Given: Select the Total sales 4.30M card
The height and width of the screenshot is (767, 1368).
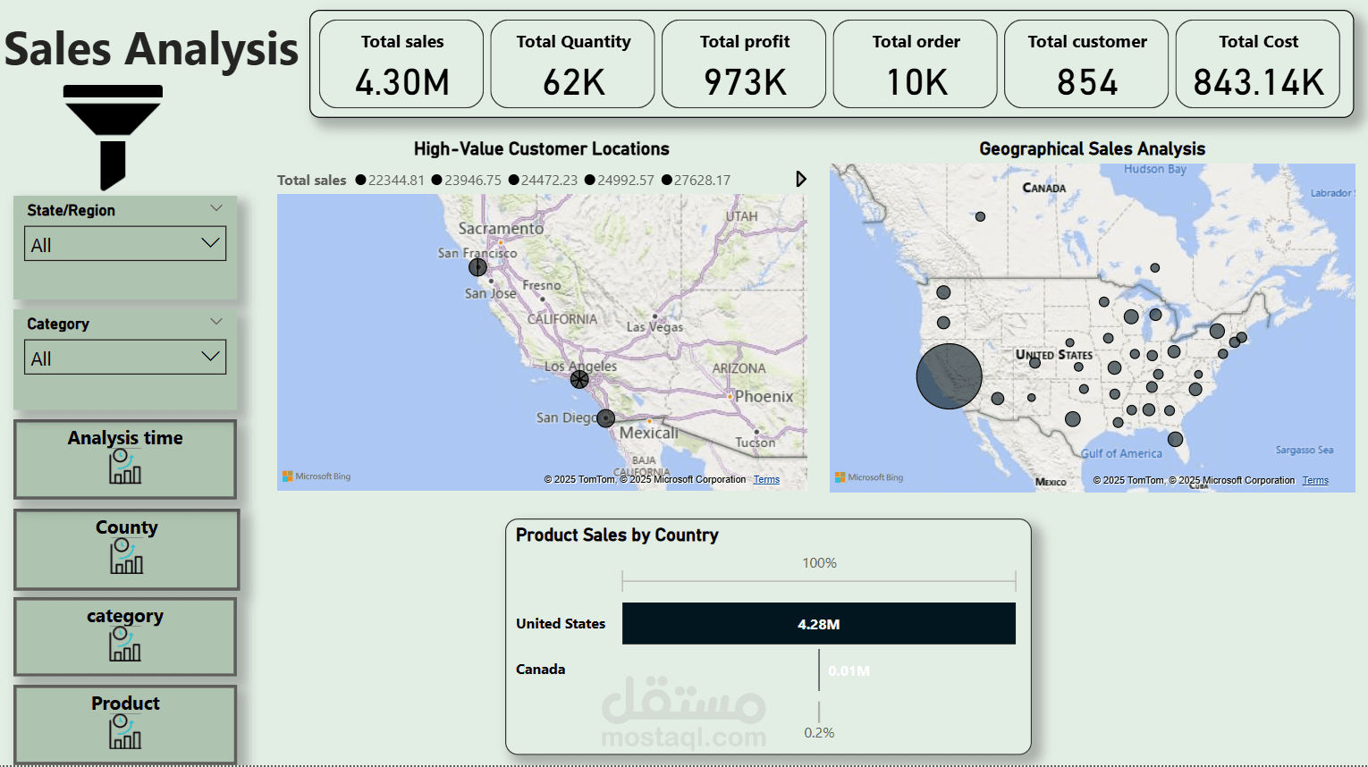Looking at the screenshot, I should pos(401,64).
